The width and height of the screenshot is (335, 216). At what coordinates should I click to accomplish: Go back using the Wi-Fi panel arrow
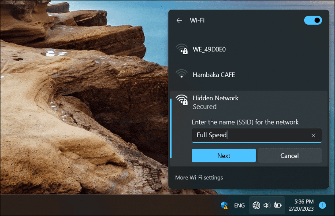(x=179, y=21)
